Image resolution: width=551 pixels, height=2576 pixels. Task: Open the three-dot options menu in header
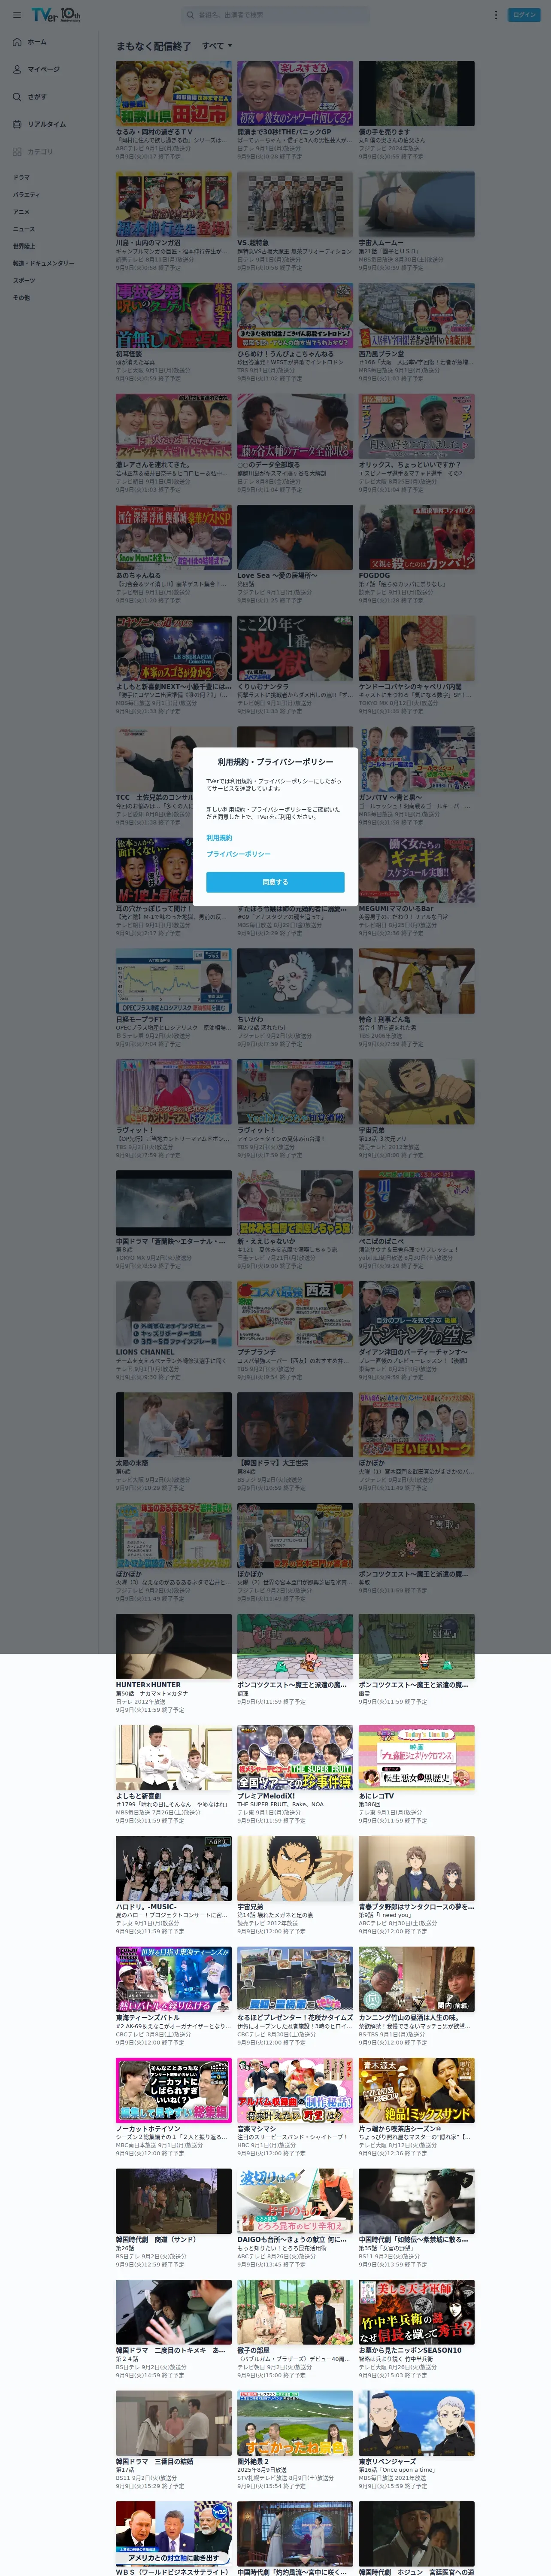tap(495, 15)
